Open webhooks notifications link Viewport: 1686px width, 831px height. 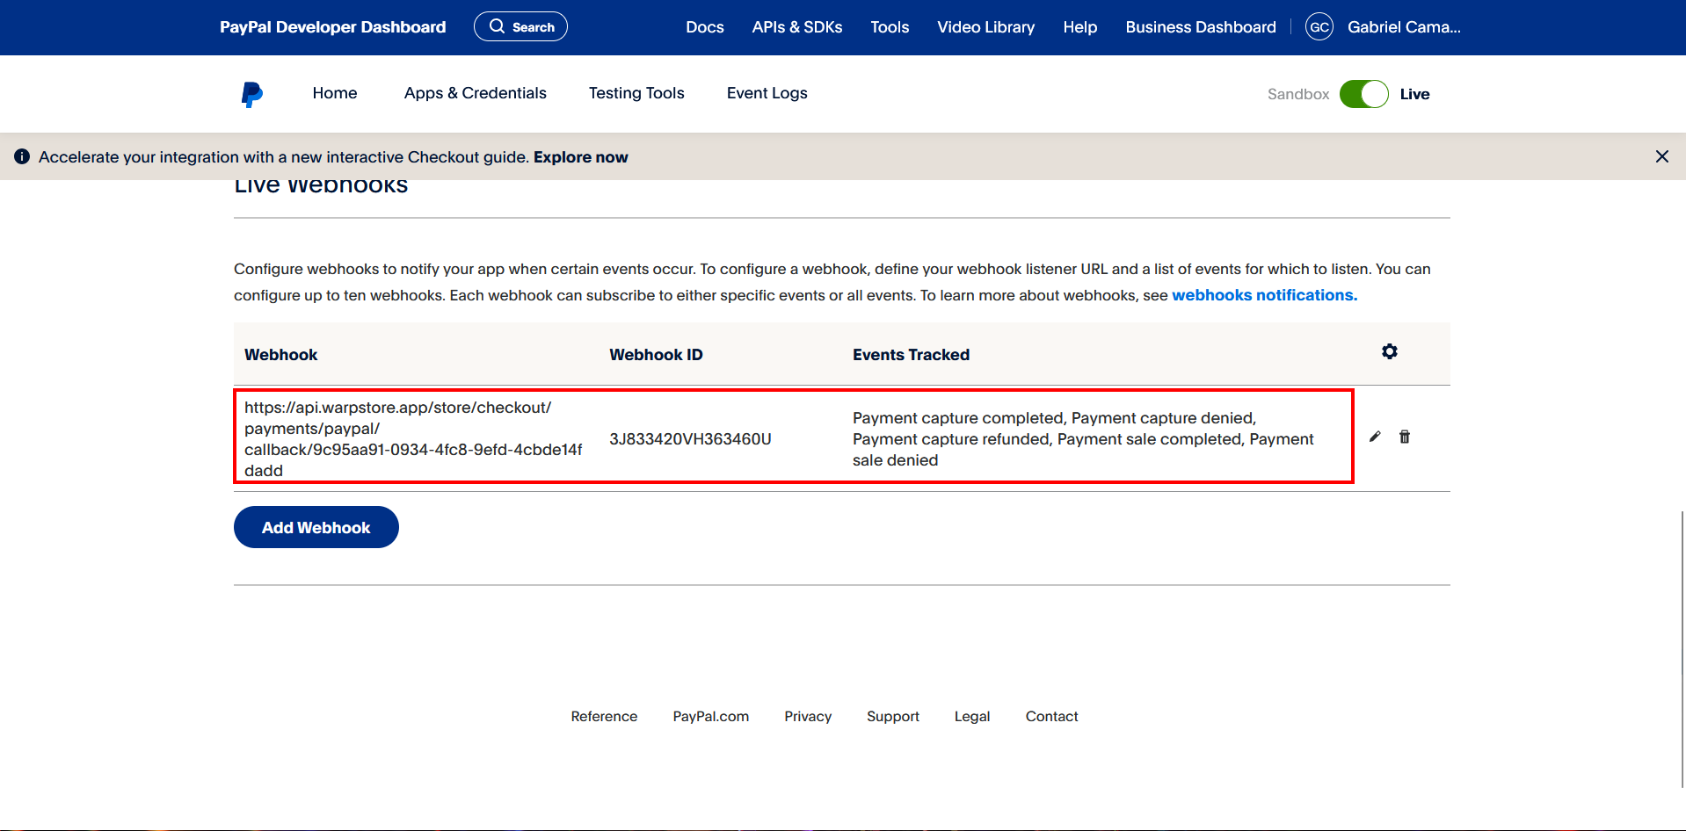coord(1264,295)
